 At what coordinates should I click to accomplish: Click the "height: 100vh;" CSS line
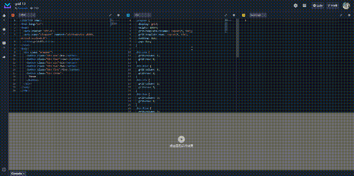(x=148, y=28)
